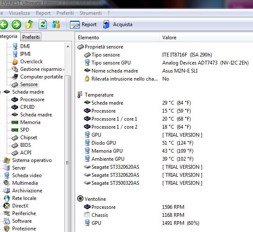Click the users icon in toolbar
Image resolution: width=253 pixels, height=232 pixels.
point(56,24)
